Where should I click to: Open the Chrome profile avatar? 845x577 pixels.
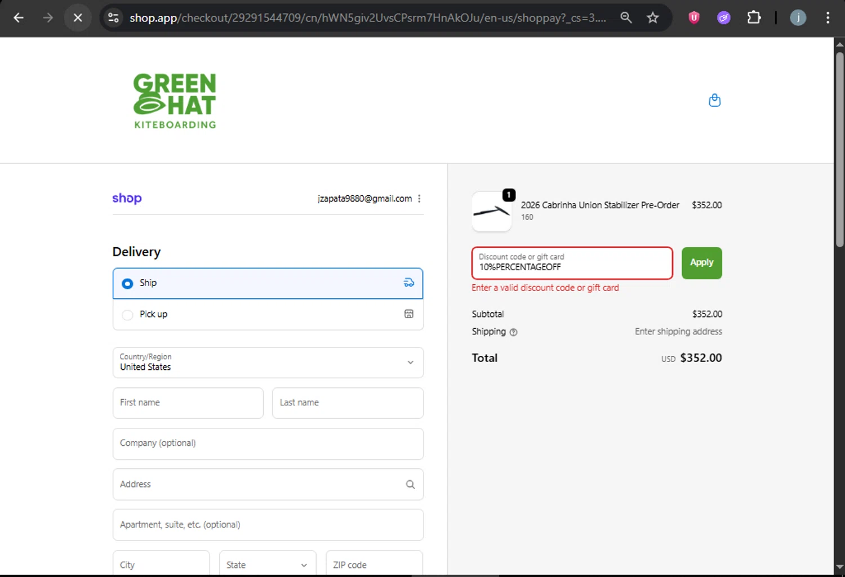point(798,18)
